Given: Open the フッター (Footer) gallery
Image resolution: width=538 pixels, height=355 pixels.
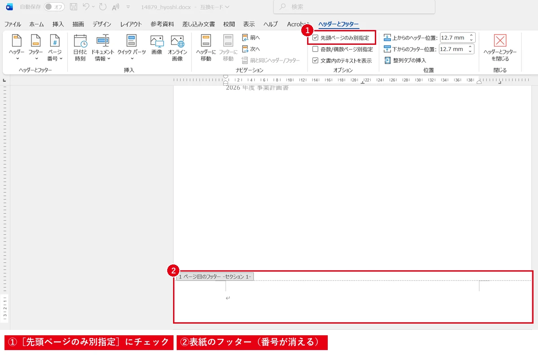Looking at the screenshot, I should click(35, 48).
